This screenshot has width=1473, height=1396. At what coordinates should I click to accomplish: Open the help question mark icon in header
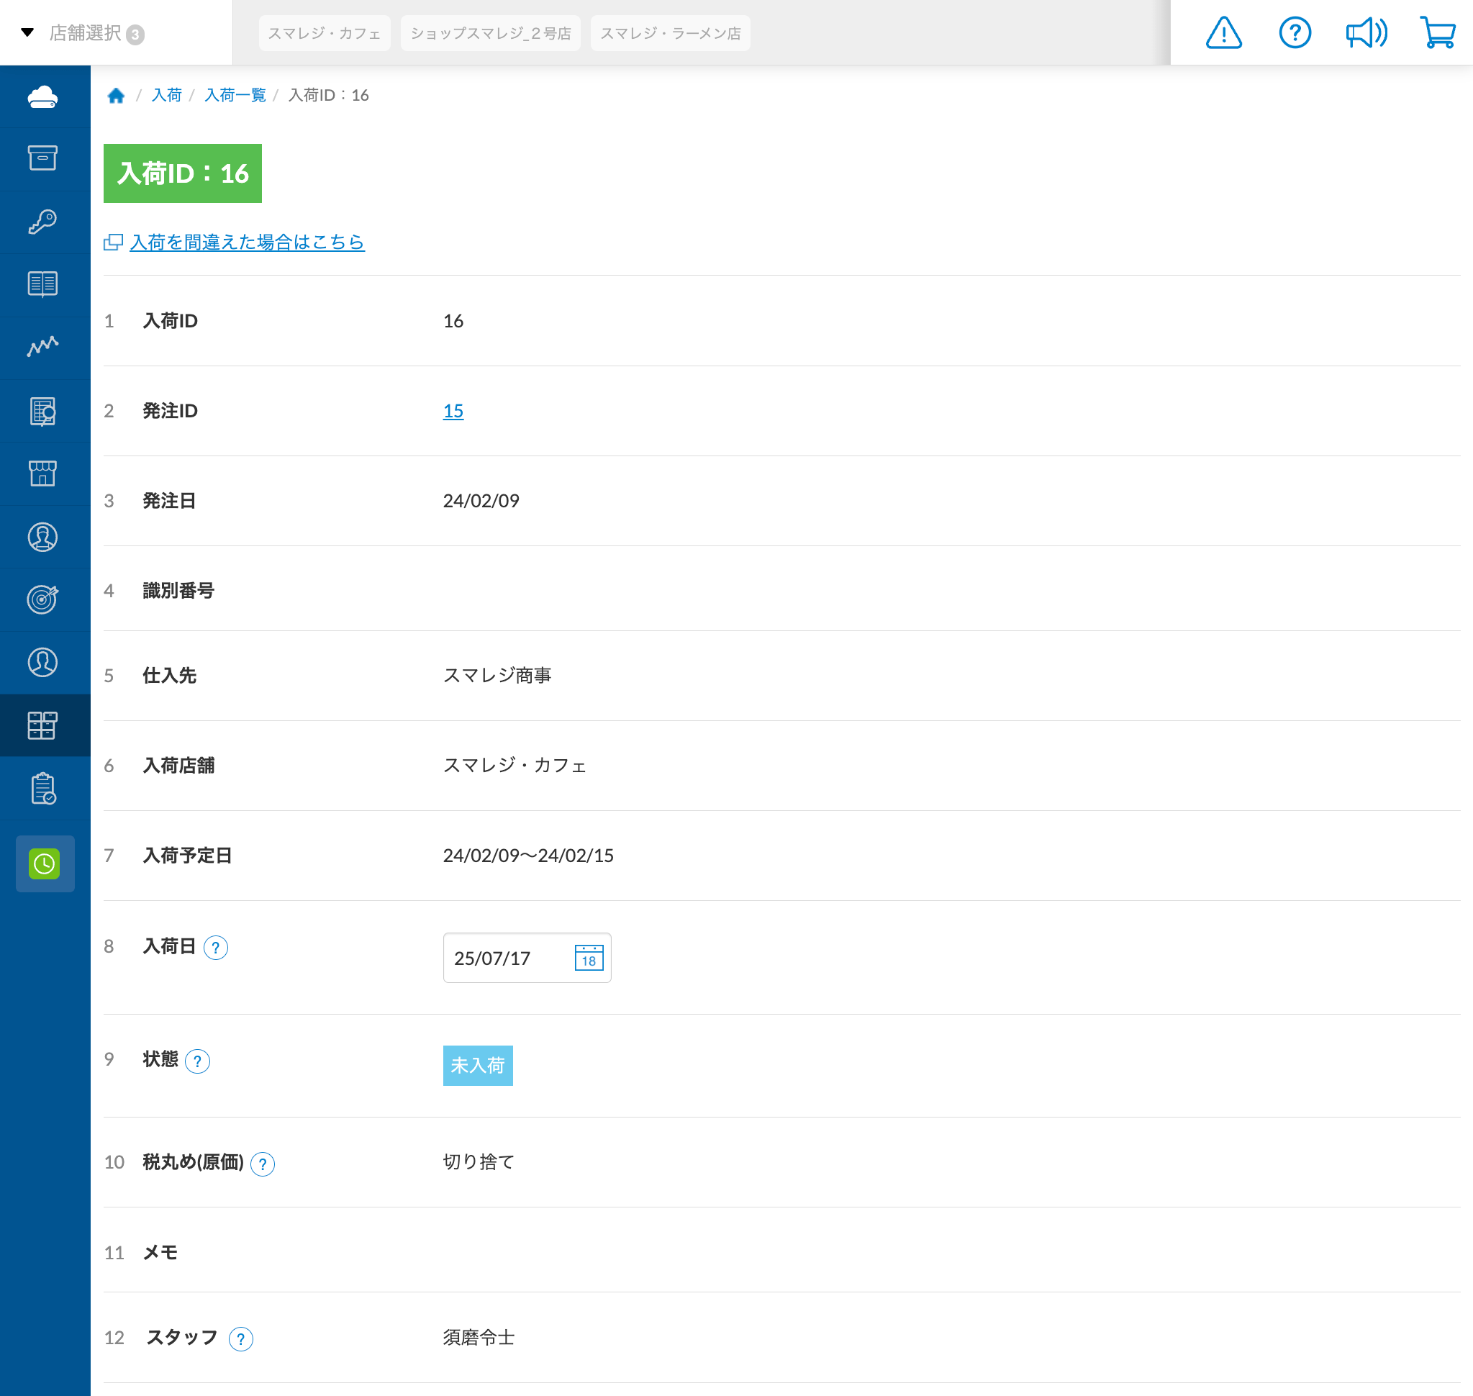1295,34
